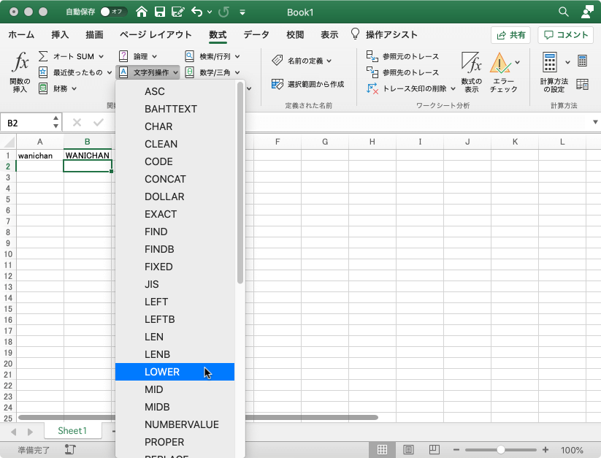Confirm entry with checkmark button
601x458 pixels.
[x=99, y=122]
